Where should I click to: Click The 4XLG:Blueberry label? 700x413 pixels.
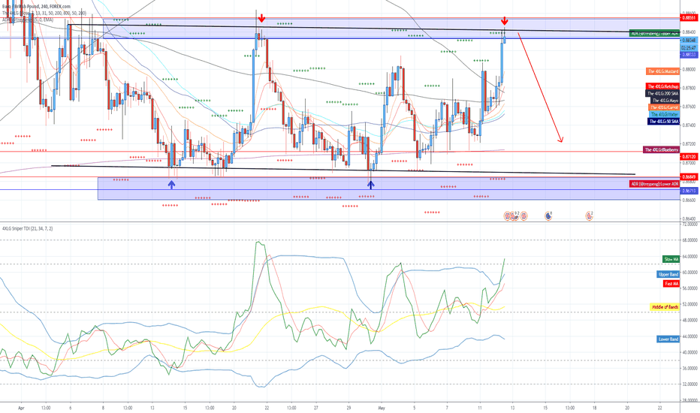point(661,149)
